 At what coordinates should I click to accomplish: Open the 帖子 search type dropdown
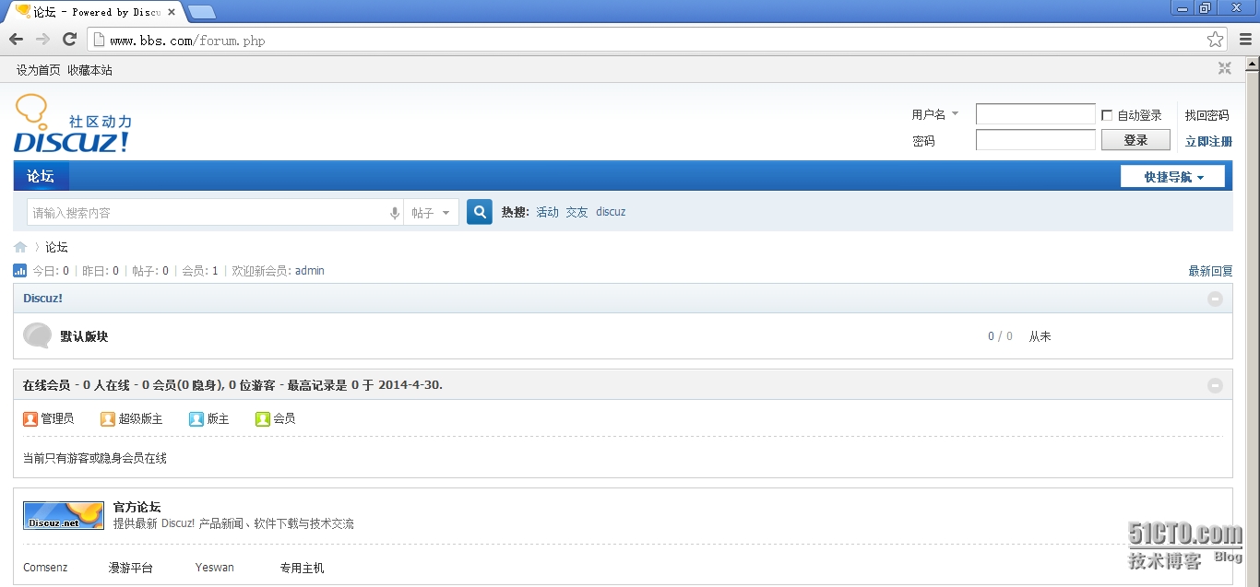point(431,213)
